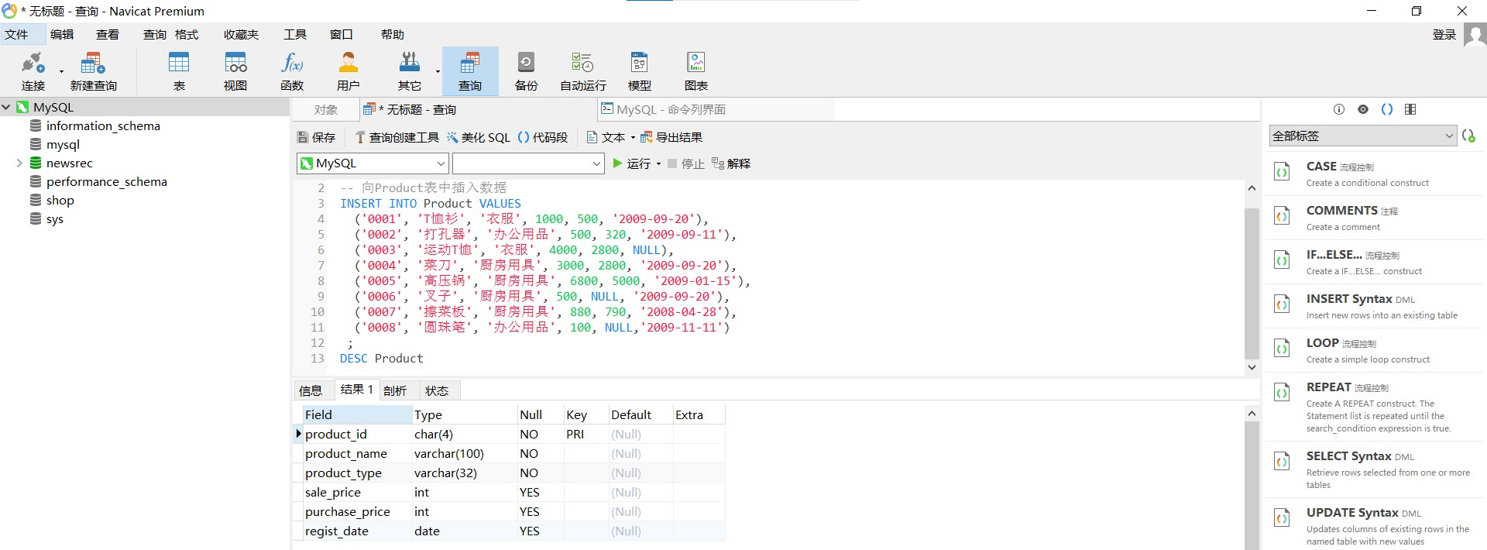
Task: Select the INSERT Syntax snippet
Action: [1375, 306]
